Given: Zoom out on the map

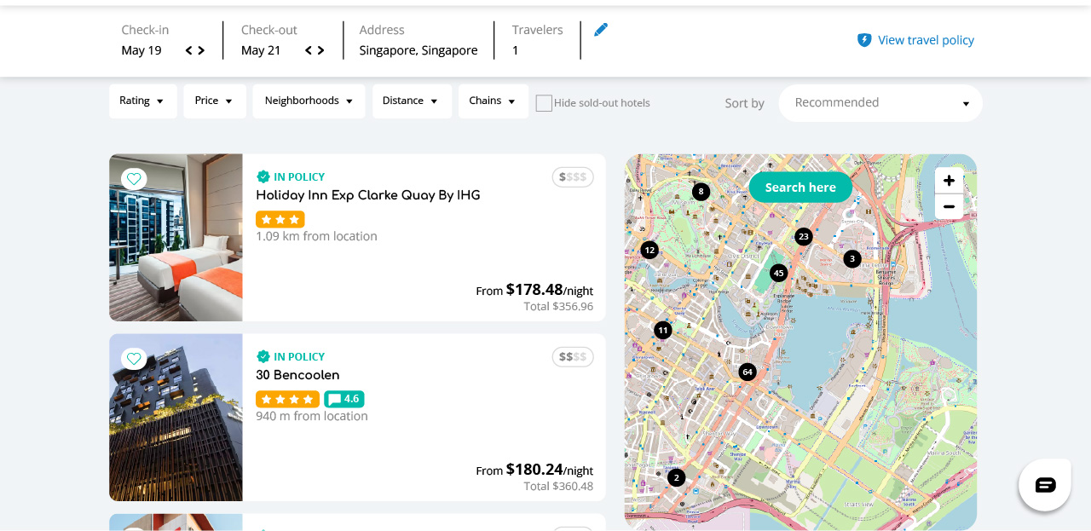Looking at the screenshot, I should tap(949, 206).
